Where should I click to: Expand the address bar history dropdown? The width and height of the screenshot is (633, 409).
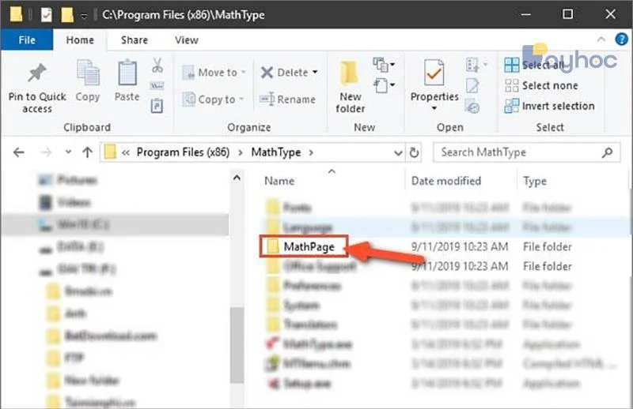pyautogui.click(x=398, y=152)
